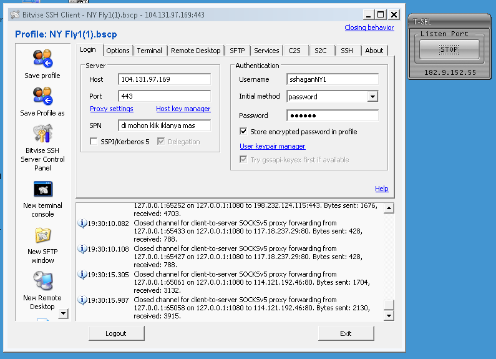The height and width of the screenshot is (359, 496).
Task: Open the About tab
Action: tap(374, 51)
